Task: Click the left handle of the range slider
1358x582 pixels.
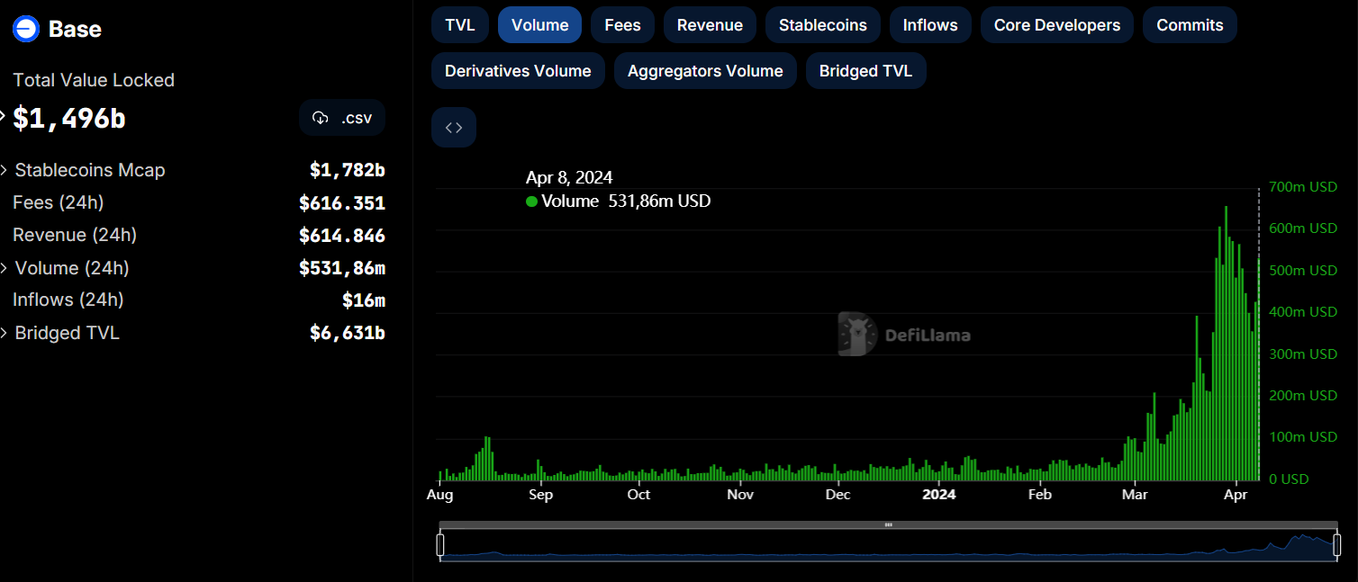Action: 440,545
